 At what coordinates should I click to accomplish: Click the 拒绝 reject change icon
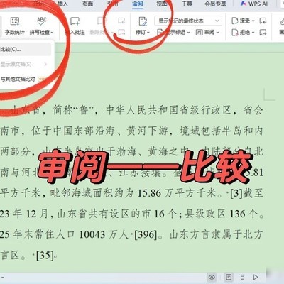click(x=234, y=32)
